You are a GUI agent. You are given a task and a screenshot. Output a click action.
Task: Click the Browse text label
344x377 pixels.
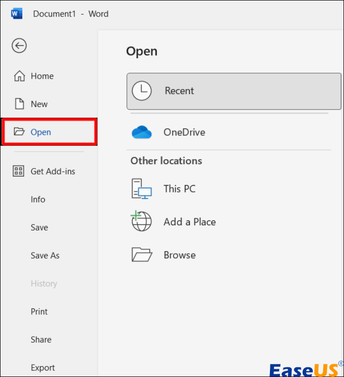click(179, 255)
